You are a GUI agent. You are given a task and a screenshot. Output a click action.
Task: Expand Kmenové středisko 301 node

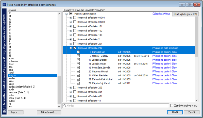coord(71,92)
